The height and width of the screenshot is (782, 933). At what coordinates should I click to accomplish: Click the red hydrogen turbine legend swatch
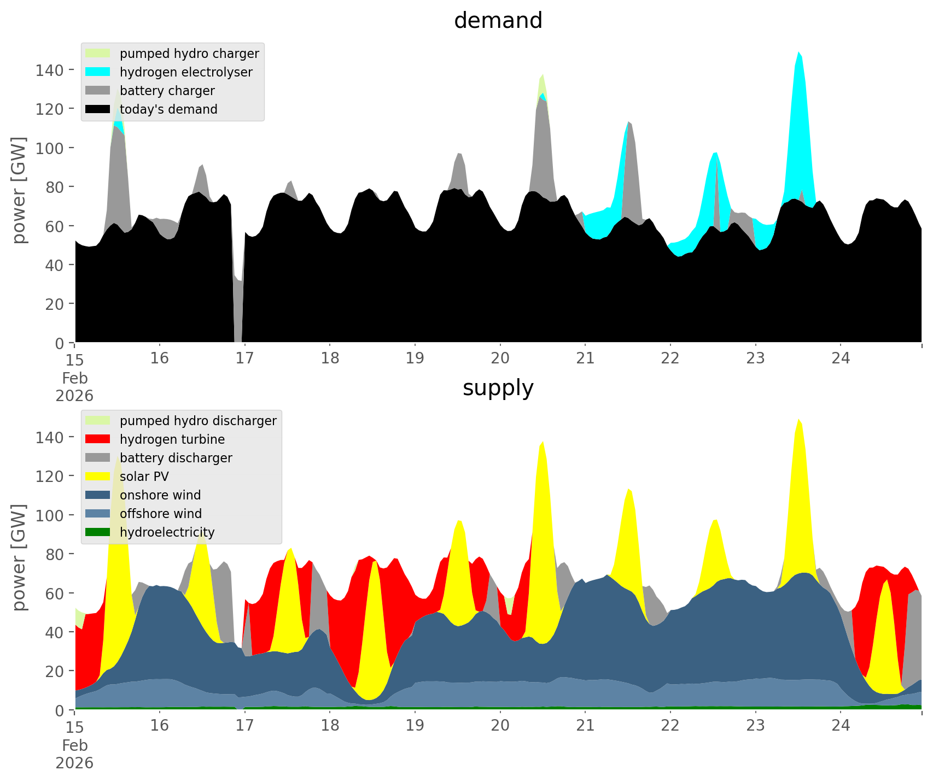(98, 439)
